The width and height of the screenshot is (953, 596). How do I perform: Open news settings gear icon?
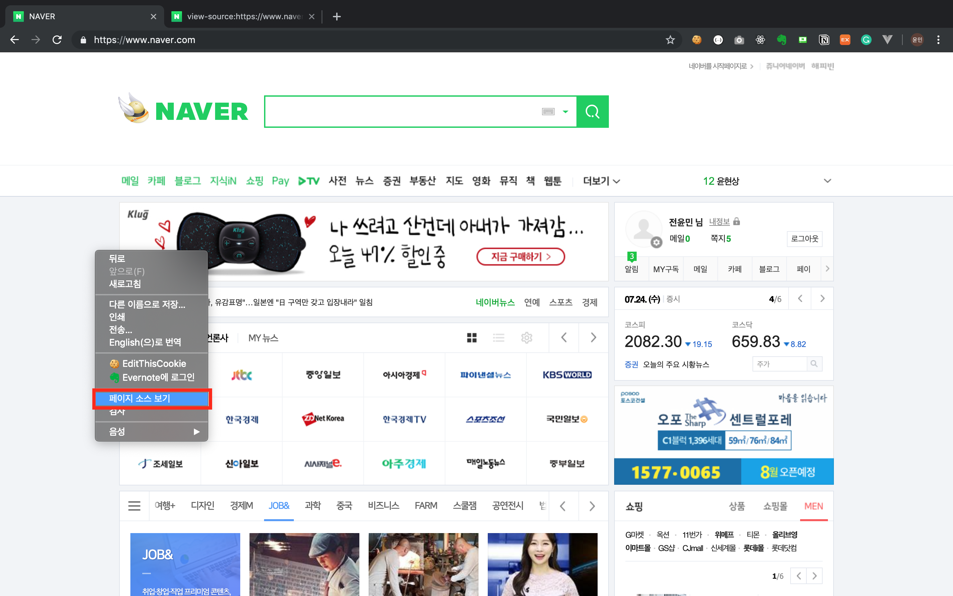[x=526, y=338]
